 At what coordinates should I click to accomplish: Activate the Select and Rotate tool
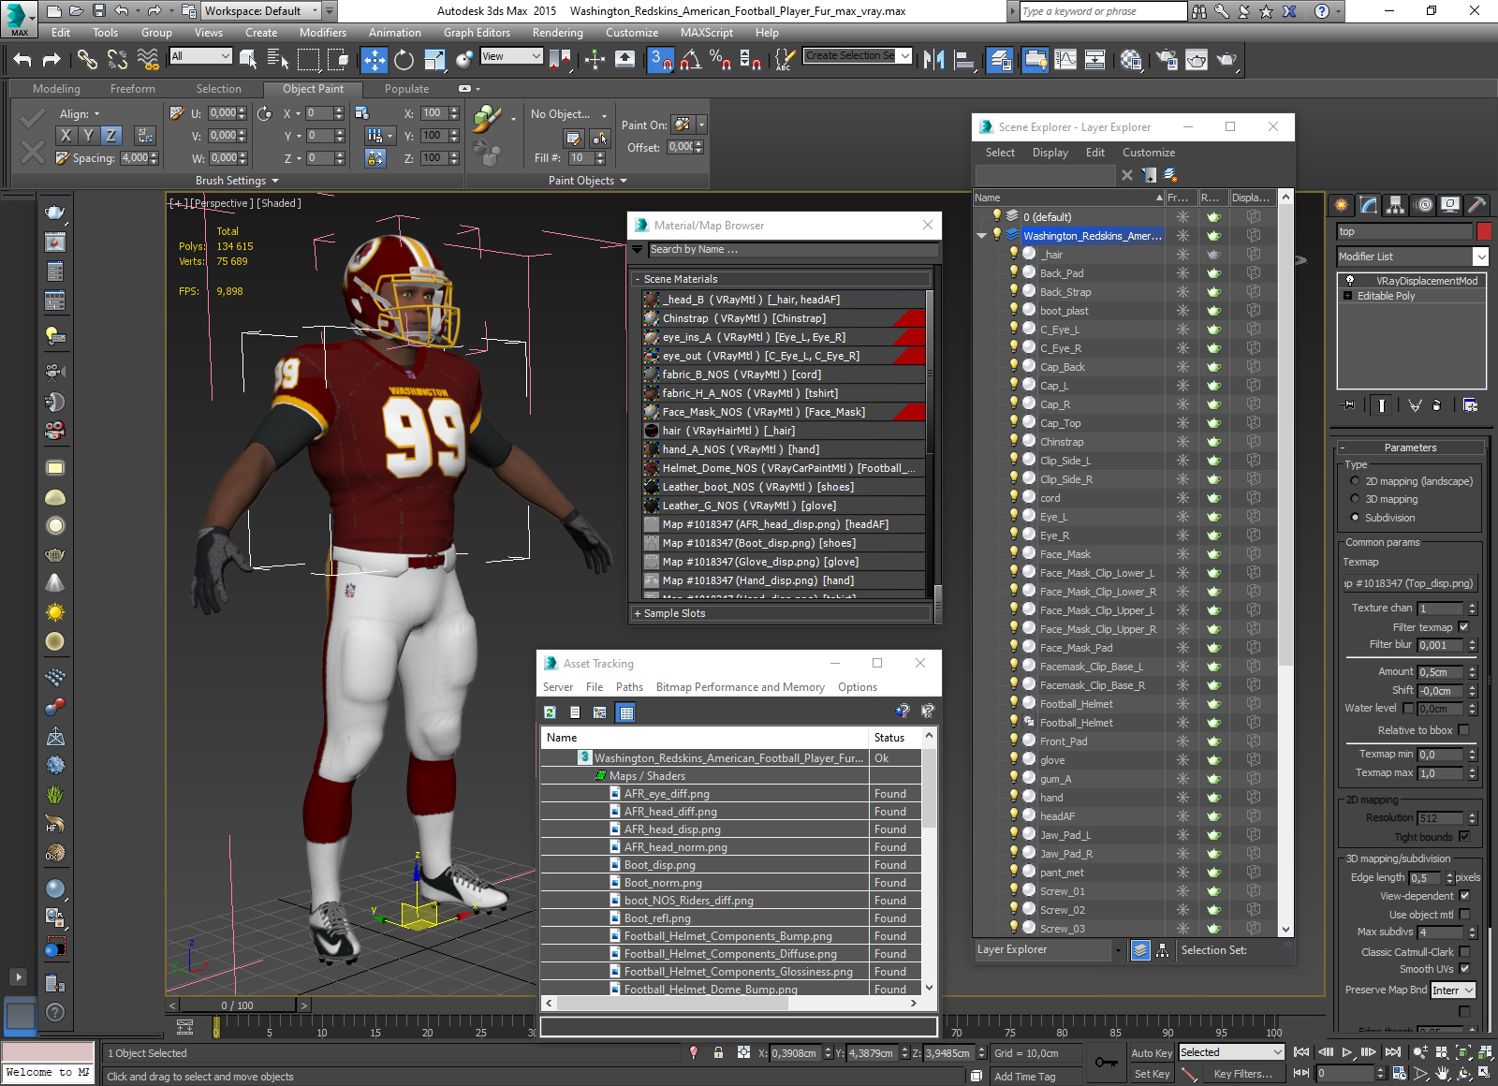[x=404, y=60]
